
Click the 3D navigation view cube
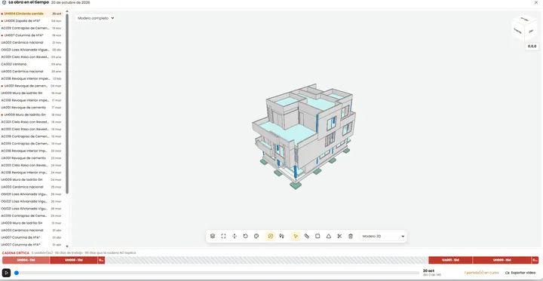525,28
